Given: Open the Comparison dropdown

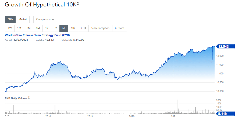Looking at the screenshot, I should click(45, 19).
